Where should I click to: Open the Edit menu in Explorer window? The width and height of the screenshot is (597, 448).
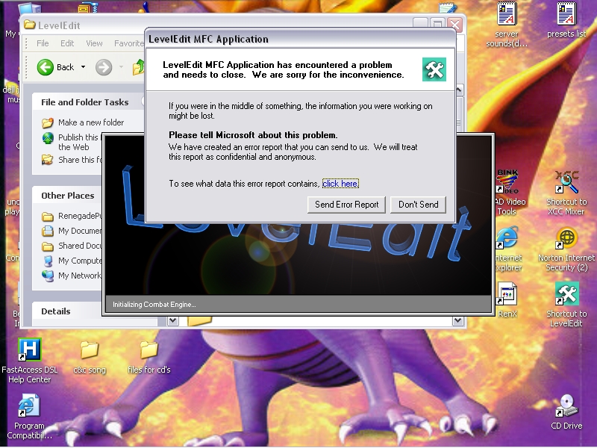[67, 43]
